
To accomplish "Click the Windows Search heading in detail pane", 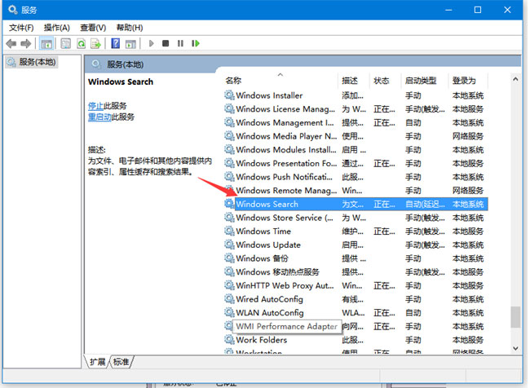I will (x=121, y=82).
